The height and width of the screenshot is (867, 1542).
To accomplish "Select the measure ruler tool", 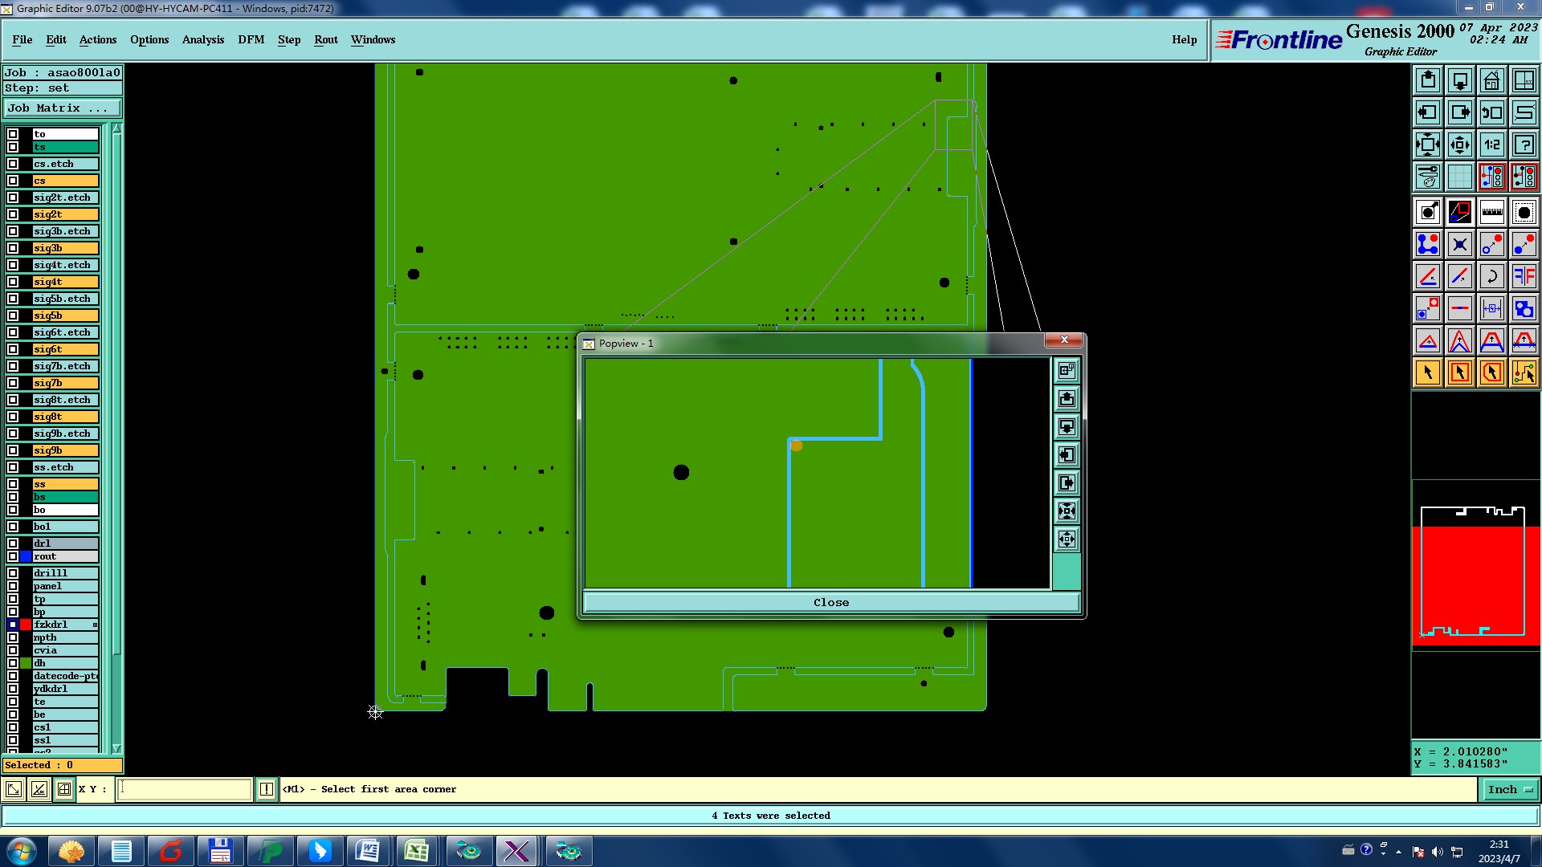I will pos(1491,213).
